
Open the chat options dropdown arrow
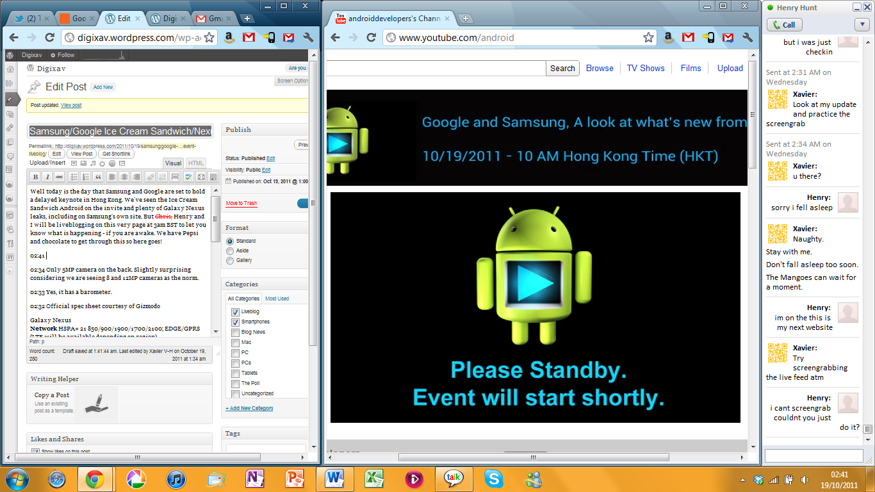[x=861, y=25]
